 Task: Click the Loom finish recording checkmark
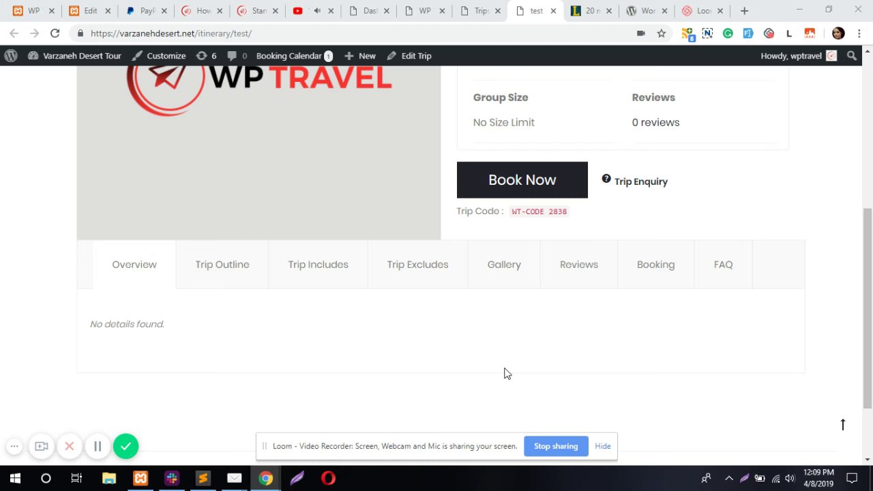(125, 446)
